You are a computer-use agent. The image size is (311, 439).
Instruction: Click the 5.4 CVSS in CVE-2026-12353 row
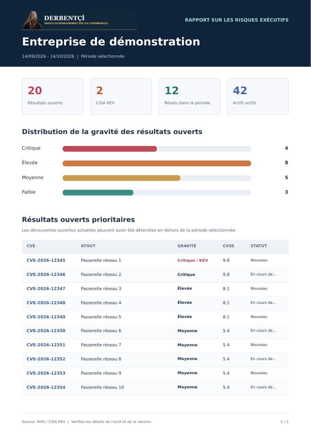tap(226, 373)
